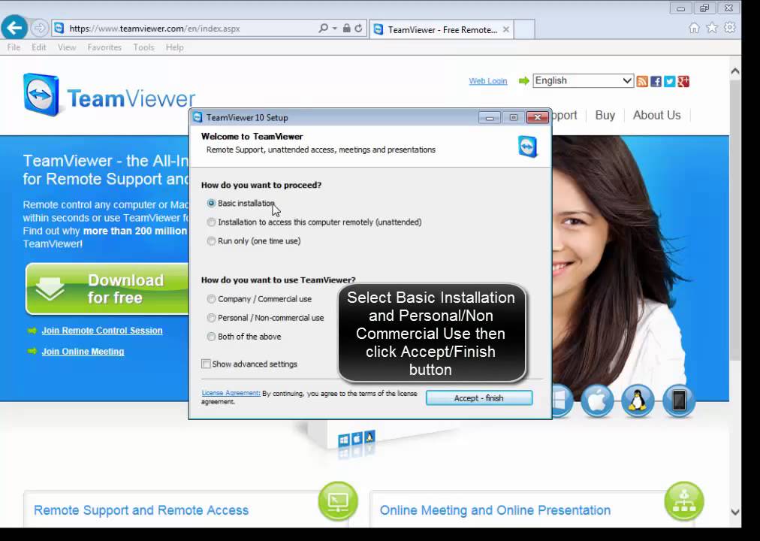Image resolution: width=760 pixels, height=541 pixels.
Task: Open the Favorites menu
Action: pyautogui.click(x=104, y=47)
